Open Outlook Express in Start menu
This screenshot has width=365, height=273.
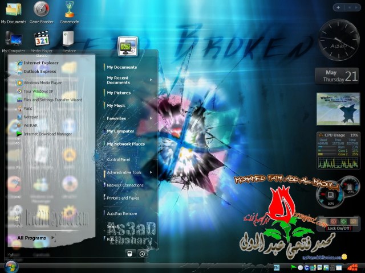[36, 72]
